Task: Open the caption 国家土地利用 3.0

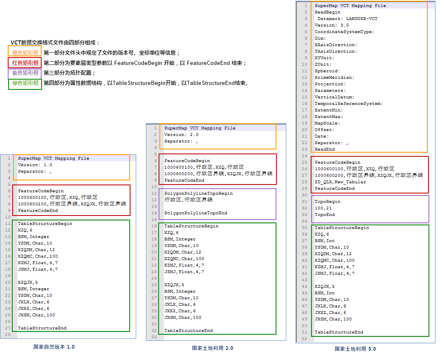Action: [x=355, y=349]
